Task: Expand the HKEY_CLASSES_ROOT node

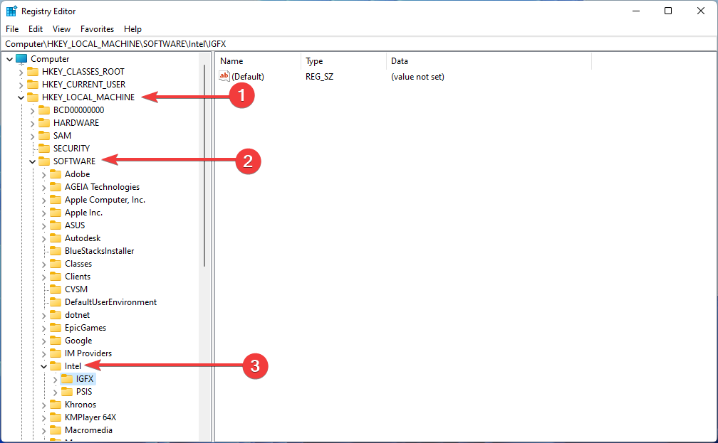Action: click(x=21, y=71)
